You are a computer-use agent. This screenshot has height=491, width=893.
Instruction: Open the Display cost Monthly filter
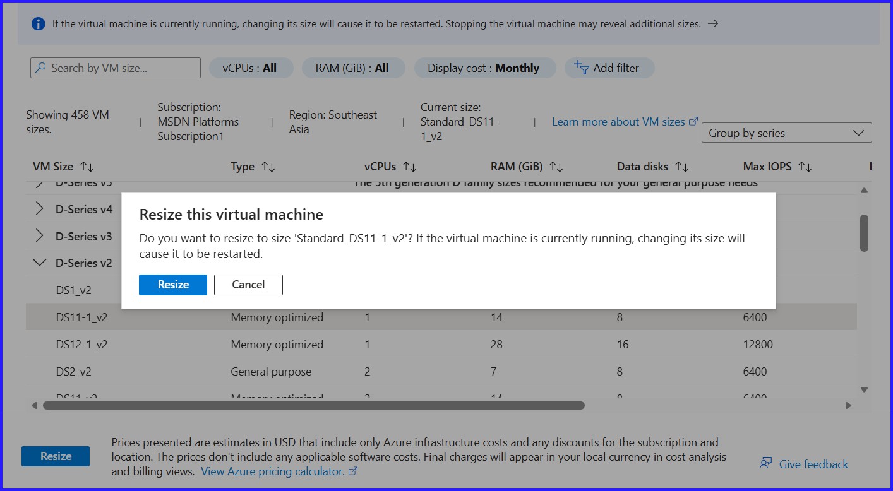point(484,68)
